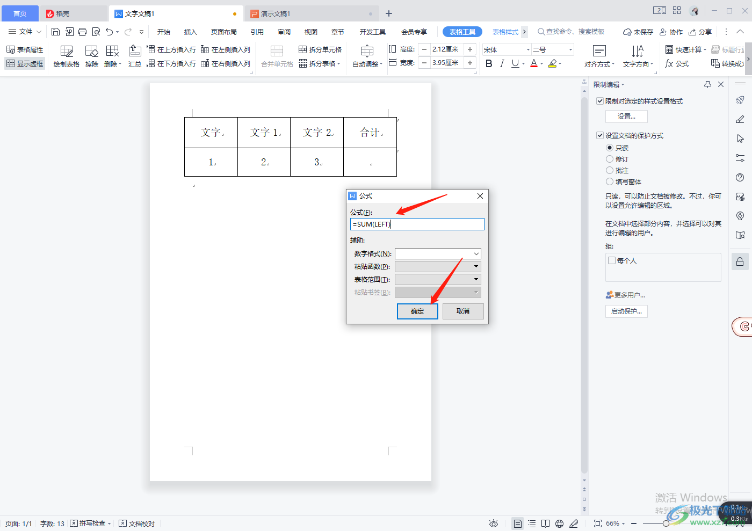Switch to the 表格样式 tab
752x531 pixels.
click(505, 32)
